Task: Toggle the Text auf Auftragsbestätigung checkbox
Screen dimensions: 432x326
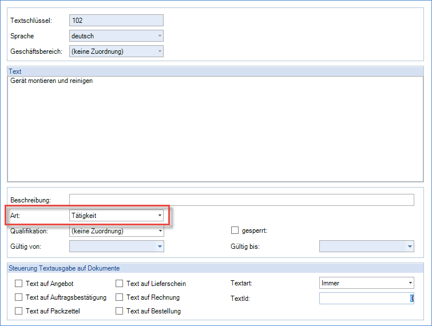Action: 19,297
